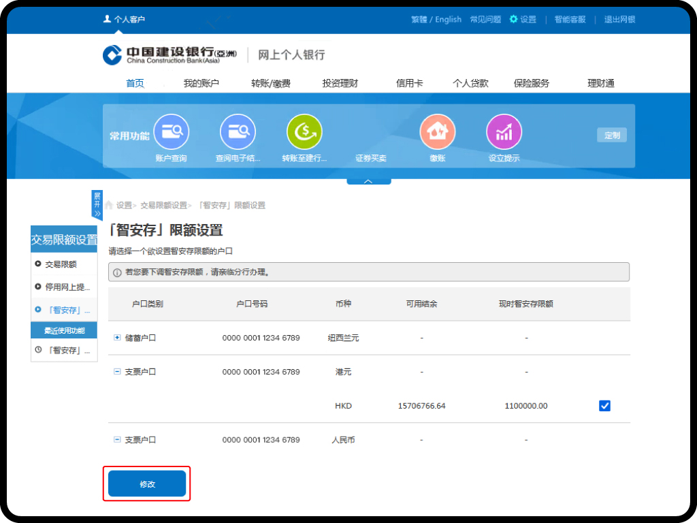Toggle the 展开 sidebar expand tab

point(97,204)
